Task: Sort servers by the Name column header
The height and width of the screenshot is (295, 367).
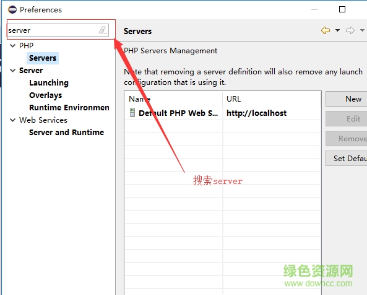Action: (173, 99)
